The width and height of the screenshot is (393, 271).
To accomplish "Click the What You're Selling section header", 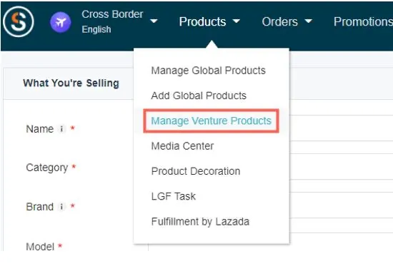I will point(71,83).
